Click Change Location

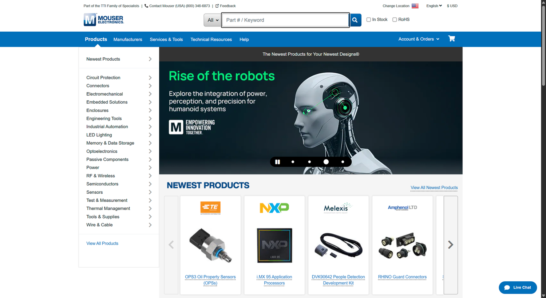point(396,6)
